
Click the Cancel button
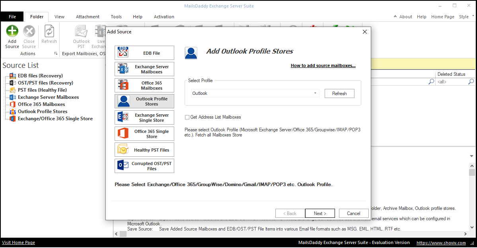(354, 213)
